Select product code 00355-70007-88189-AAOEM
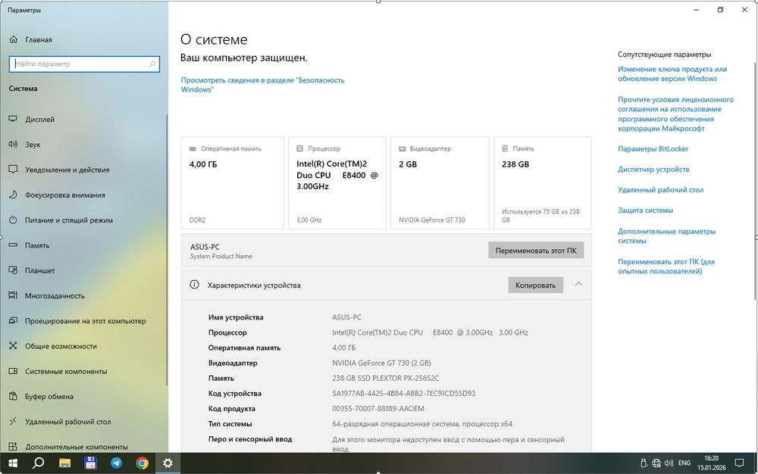Screen dimensions: 758x474 pos(378,408)
